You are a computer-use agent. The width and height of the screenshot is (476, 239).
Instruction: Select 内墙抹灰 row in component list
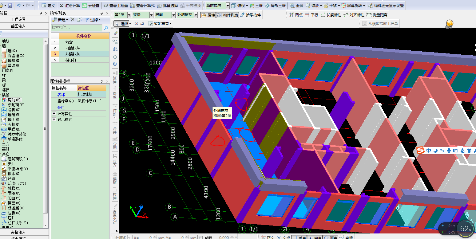pos(80,48)
